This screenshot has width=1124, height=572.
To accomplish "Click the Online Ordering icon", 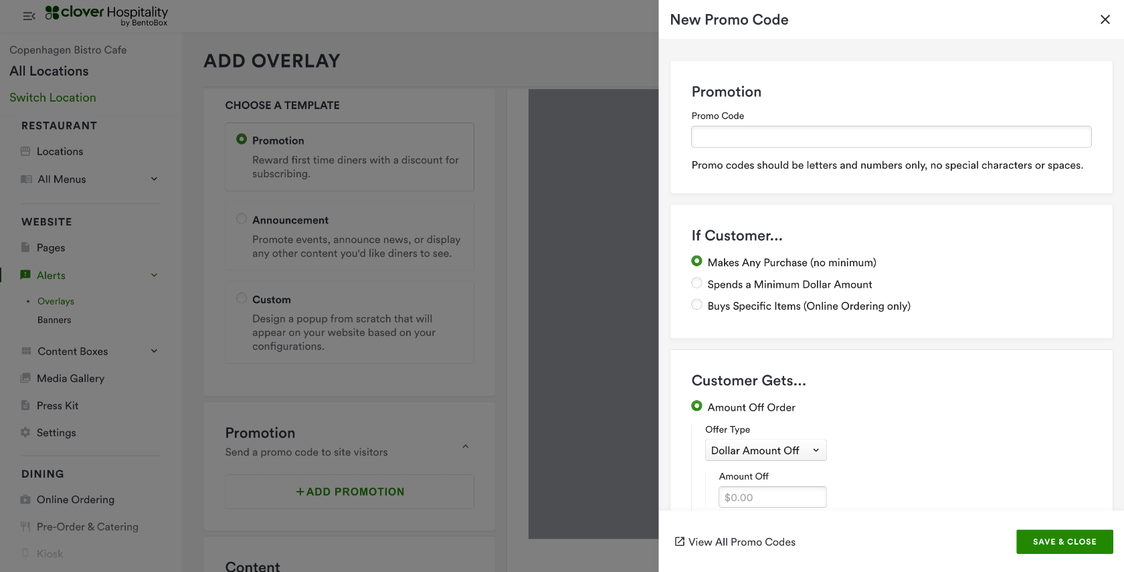I will pyautogui.click(x=25, y=499).
